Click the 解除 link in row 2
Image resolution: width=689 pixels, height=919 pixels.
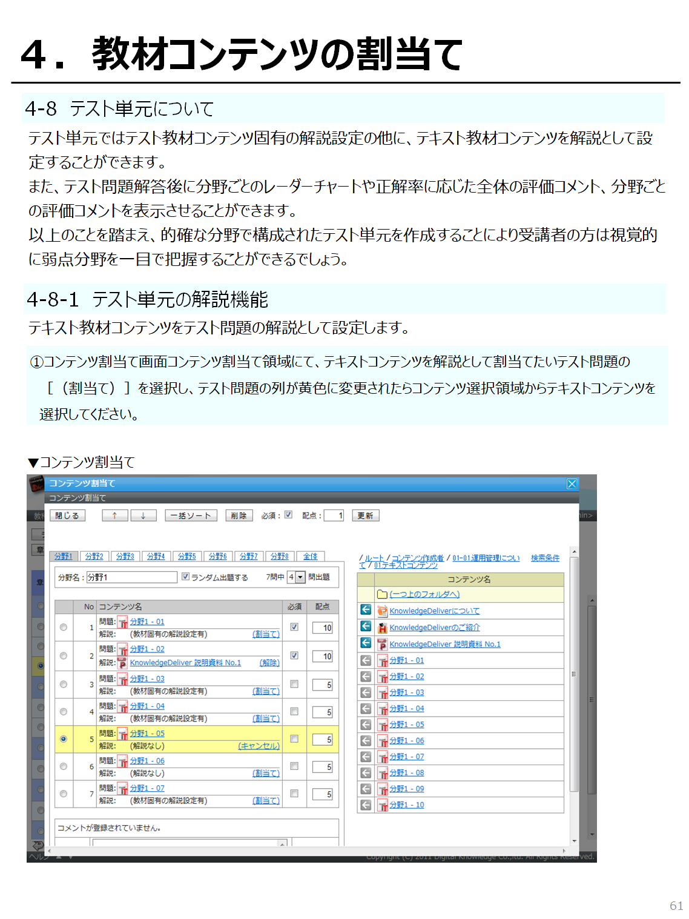[x=269, y=663]
